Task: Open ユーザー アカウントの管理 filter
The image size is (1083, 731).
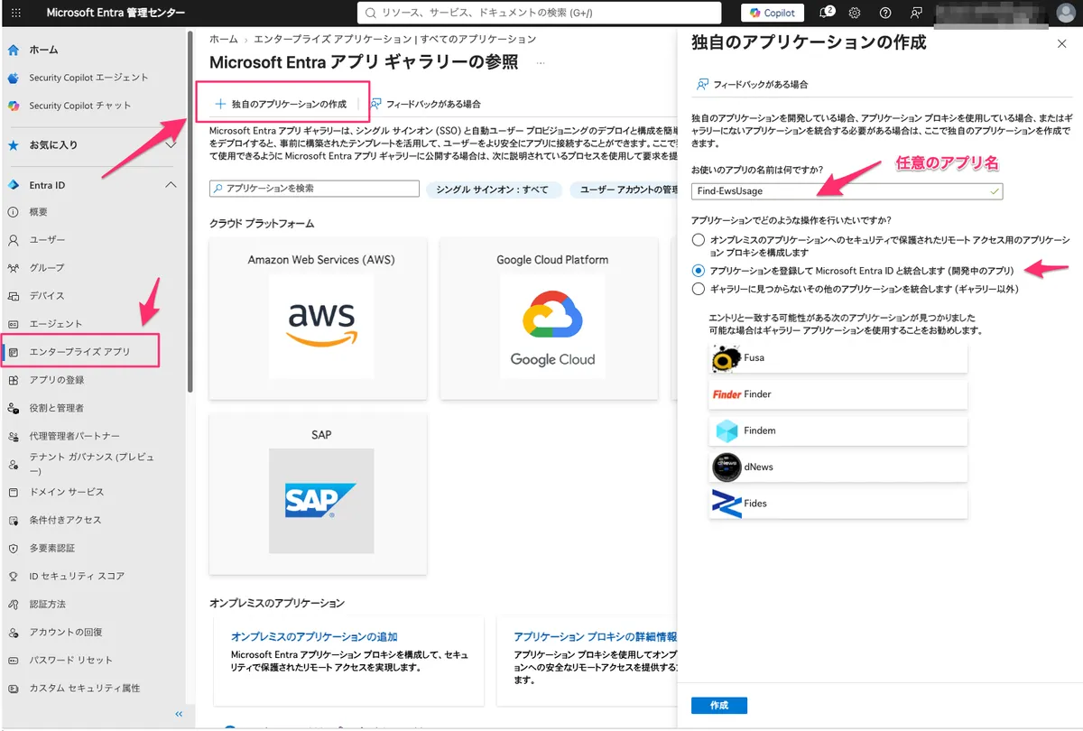Action: pos(624,190)
